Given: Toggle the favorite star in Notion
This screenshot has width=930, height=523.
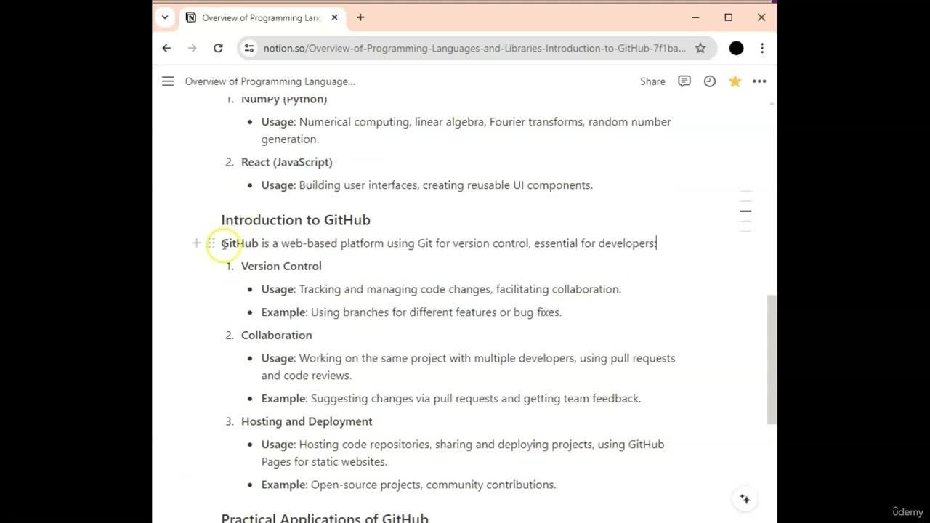Looking at the screenshot, I should pos(735,81).
